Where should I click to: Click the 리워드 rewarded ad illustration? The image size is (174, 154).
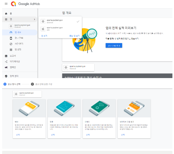pyautogui.click(x=99, y=108)
